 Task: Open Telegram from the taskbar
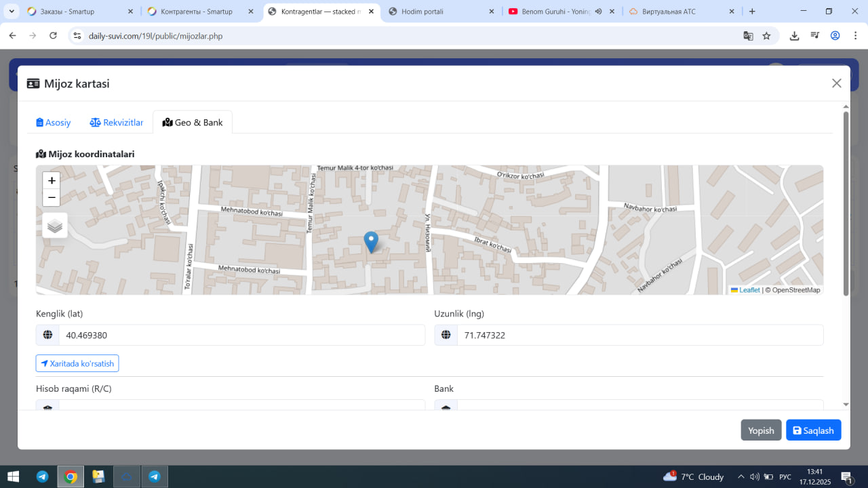pos(42,476)
